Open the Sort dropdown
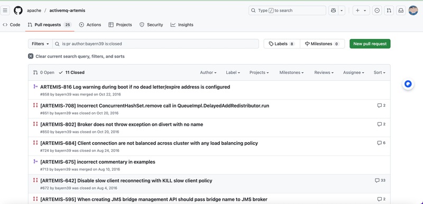The height and width of the screenshot is (204, 423). (380, 73)
